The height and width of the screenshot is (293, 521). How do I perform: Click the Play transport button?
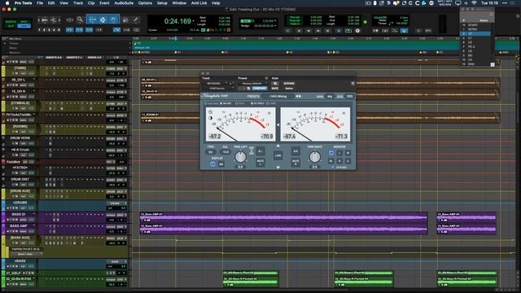(x=348, y=31)
